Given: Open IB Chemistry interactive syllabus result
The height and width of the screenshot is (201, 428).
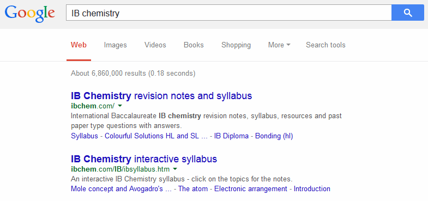Looking at the screenshot, I should coord(144,159).
